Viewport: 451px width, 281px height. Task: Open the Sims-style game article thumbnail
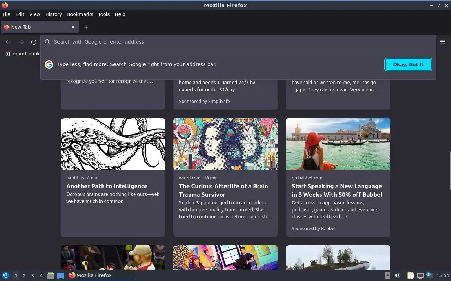113,257
